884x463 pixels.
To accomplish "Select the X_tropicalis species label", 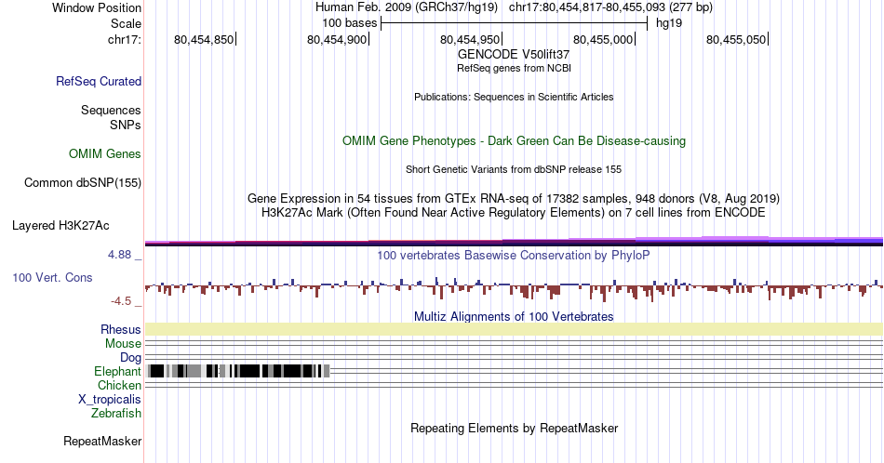I will (110, 400).
